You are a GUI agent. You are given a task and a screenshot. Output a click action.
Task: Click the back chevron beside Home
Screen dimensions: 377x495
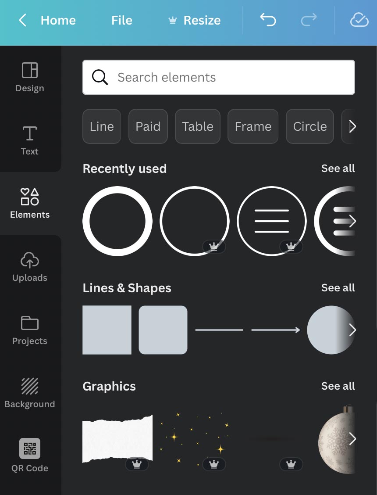23,20
